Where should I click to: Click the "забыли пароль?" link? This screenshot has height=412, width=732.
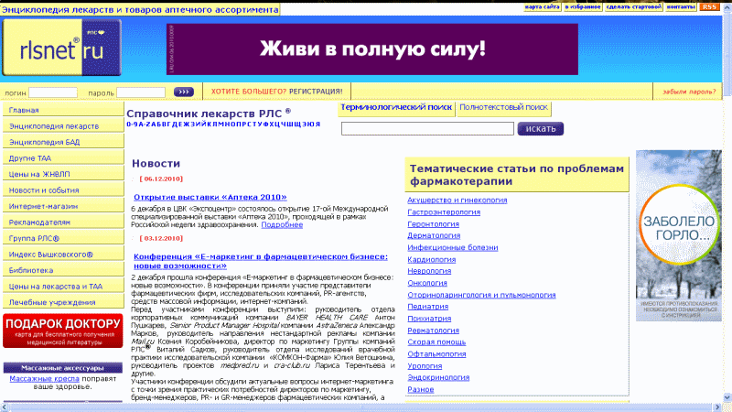[x=689, y=92]
